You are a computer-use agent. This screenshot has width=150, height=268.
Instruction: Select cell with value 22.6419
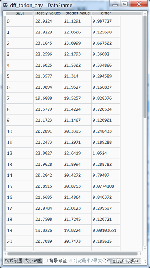tap(77, 153)
